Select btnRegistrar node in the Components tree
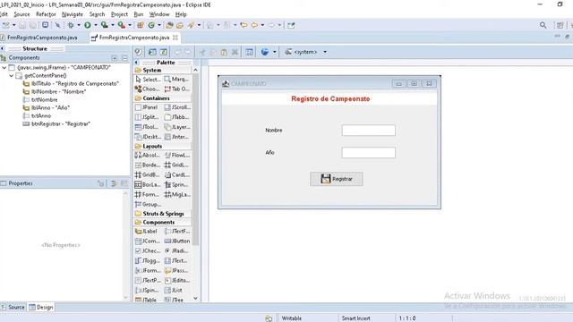573x322 pixels. pos(56,123)
